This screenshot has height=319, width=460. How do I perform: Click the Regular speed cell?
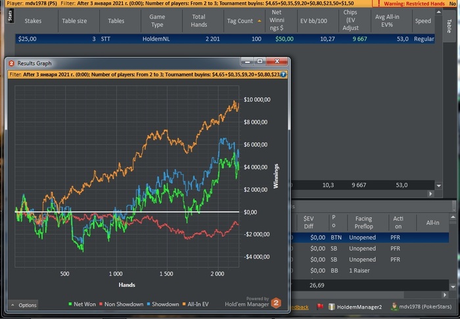[x=424, y=39]
